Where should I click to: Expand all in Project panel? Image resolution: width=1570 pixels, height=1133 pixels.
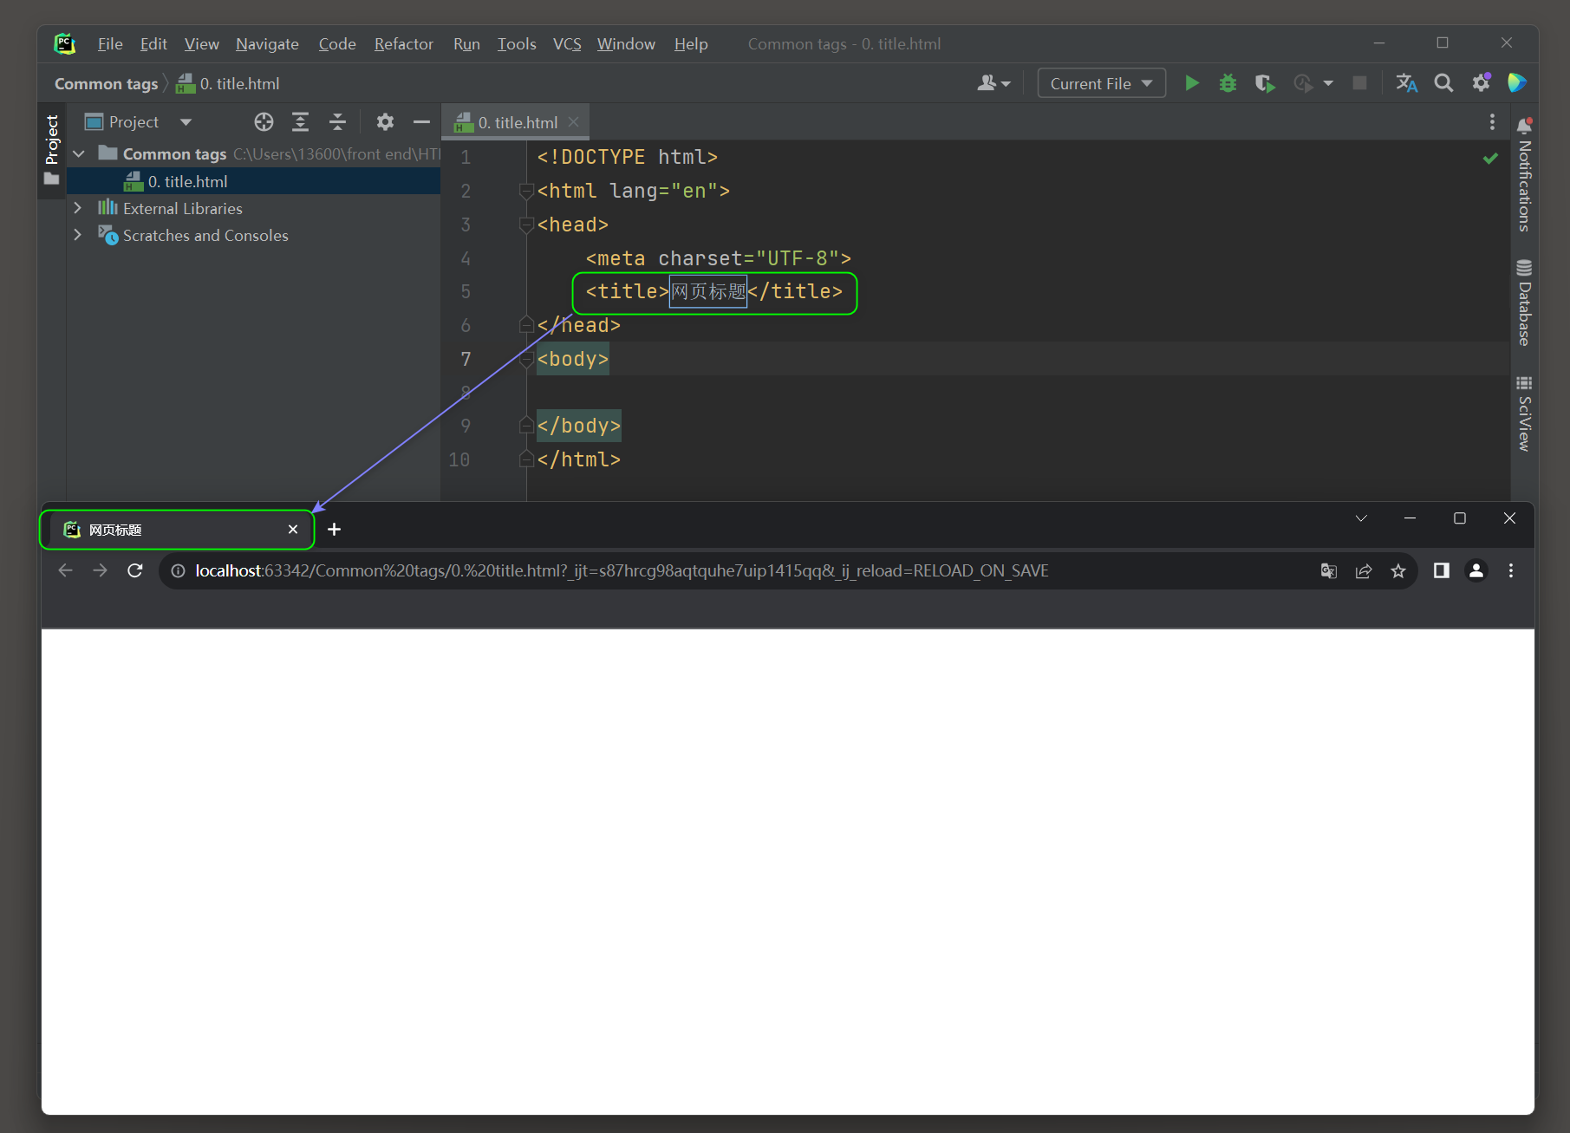coord(300,122)
